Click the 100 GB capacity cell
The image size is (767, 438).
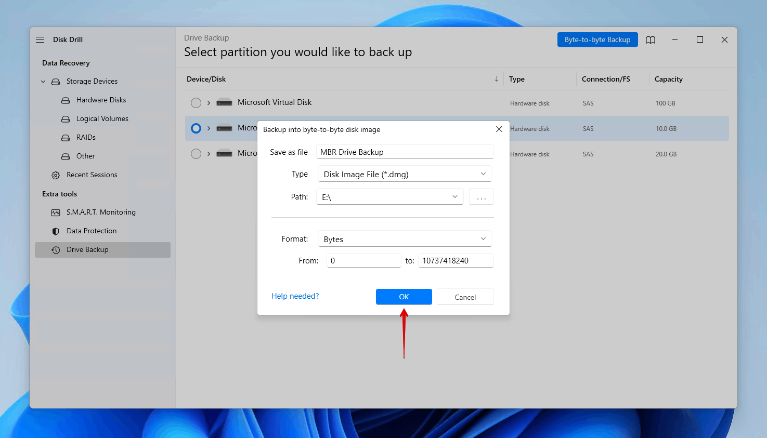[665, 103]
